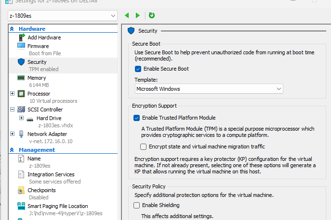
Task: Select the Hard Drive item
Action: [49, 118]
